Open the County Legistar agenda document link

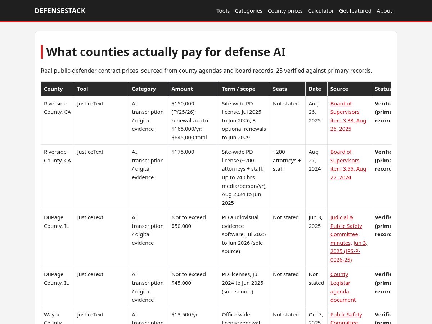(x=343, y=287)
